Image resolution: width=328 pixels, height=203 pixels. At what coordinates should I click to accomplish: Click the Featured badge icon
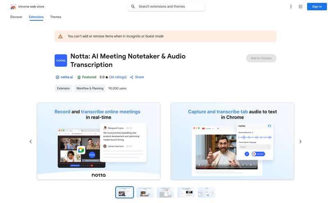tap(79, 77)
